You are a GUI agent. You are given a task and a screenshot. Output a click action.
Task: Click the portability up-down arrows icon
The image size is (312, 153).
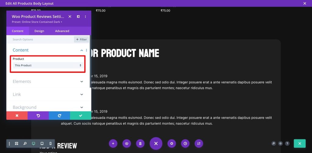coord(199,144)
